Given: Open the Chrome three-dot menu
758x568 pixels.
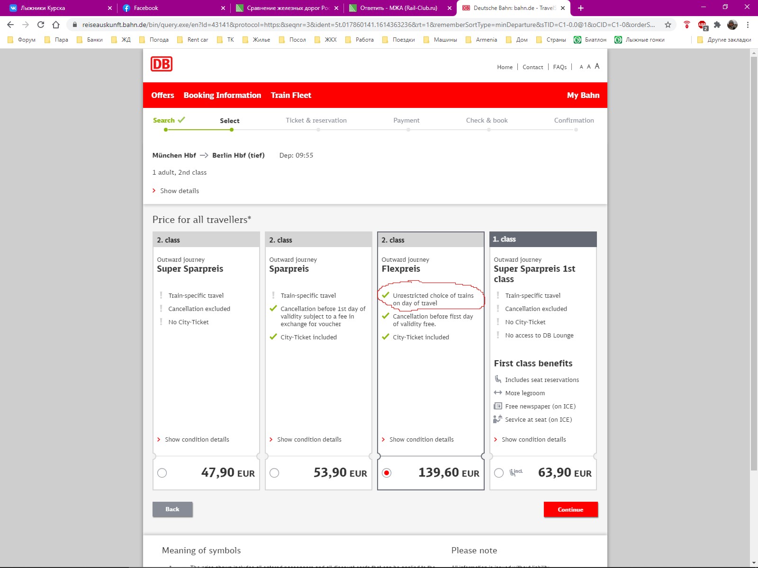Looking at the screenshot, I should pos(748,25).
